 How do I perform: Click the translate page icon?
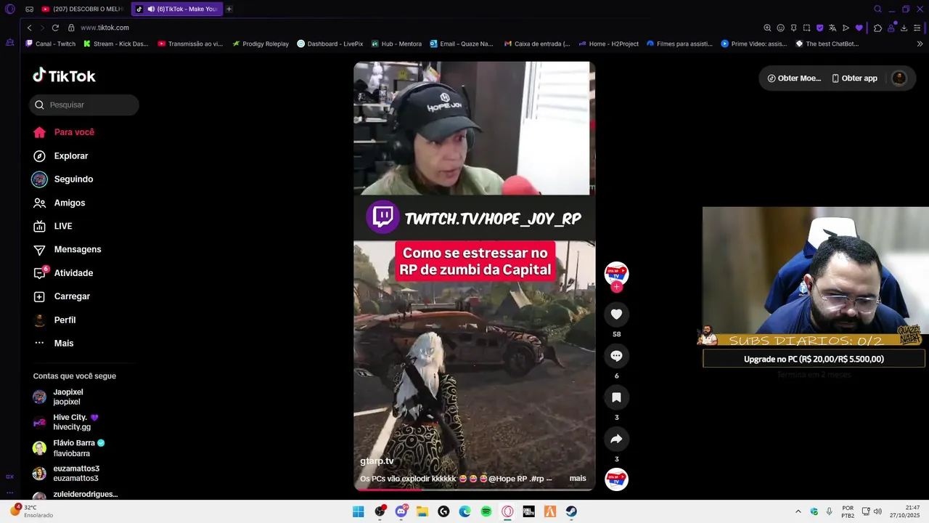click(832, 28)
